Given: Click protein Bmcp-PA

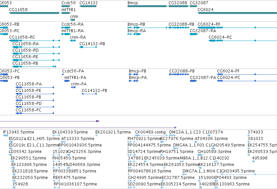Looking at the screenshot, I should click(x=133, y=81).
